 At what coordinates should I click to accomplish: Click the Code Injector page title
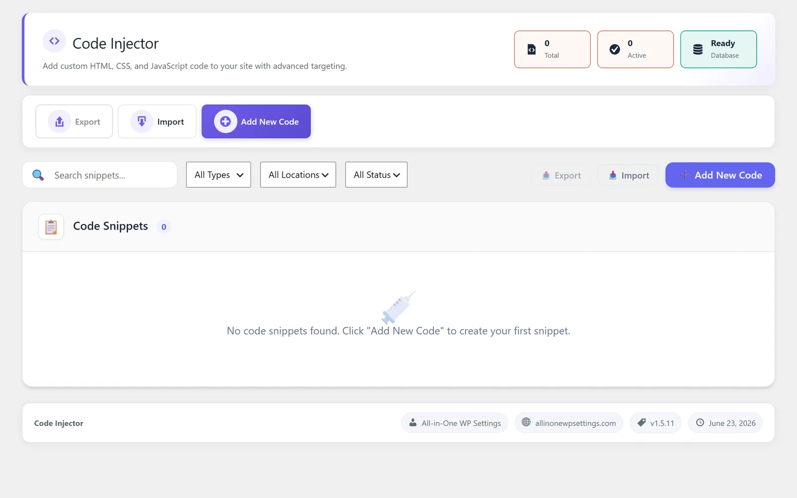pyautogui.click(x=116, y=44)
